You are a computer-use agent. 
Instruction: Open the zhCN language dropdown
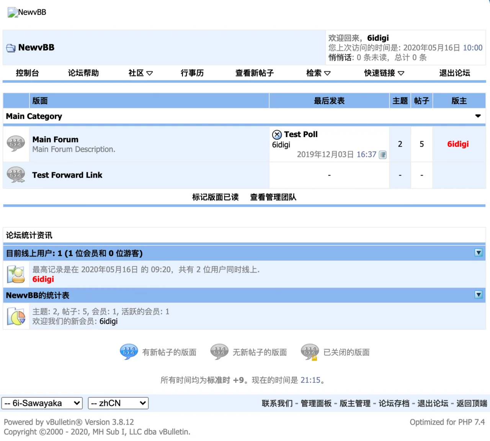(118, 403)
